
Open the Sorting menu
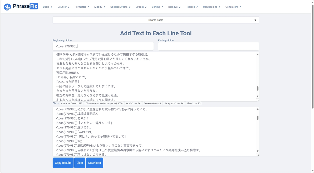click(158, 7)
